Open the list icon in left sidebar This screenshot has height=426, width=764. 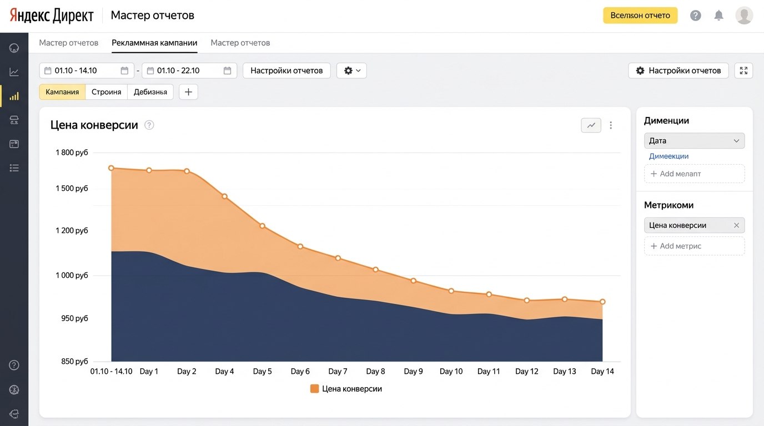click(14, 168)
